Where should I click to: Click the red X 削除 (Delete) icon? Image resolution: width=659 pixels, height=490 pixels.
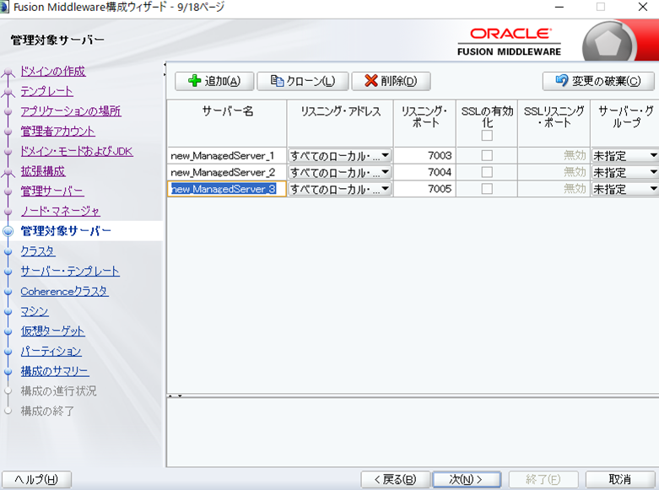[370, 82]
